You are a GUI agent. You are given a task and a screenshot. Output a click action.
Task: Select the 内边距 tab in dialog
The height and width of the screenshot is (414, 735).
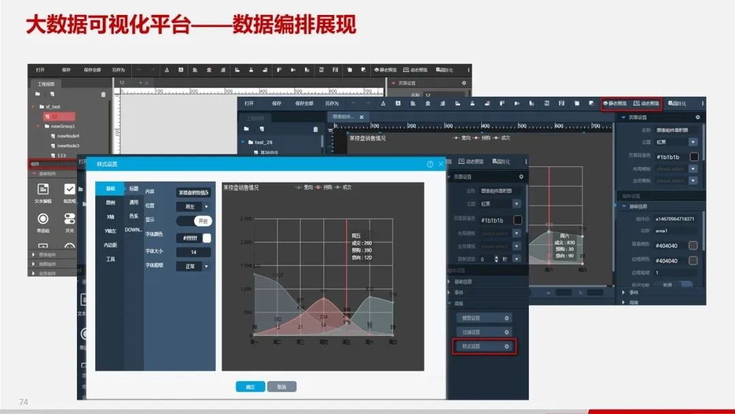110,244
